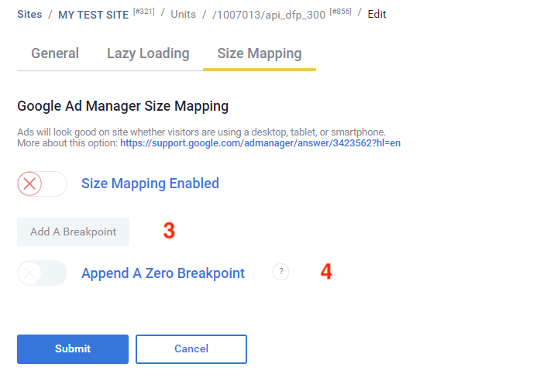This screenshot has height=381, width=554.
Task: Navigate to MY TEST SITE breadcrumb
Action: (93, 15)
